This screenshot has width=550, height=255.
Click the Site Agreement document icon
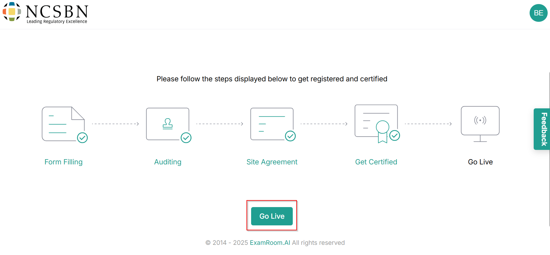pos(272,124)
